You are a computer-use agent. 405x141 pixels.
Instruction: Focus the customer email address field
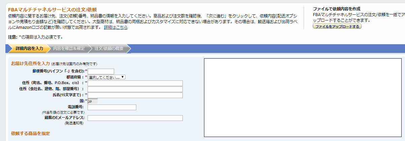pos(135,118)
